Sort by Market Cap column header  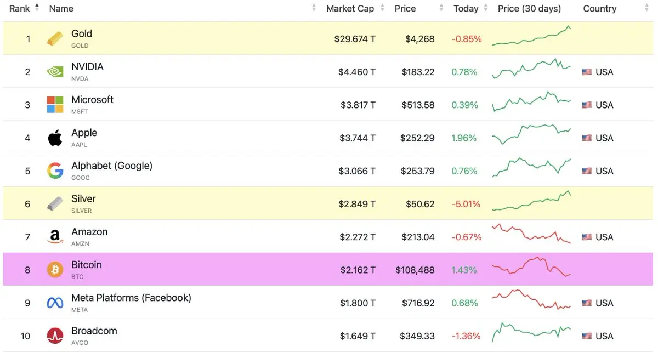tap(350, 8)
